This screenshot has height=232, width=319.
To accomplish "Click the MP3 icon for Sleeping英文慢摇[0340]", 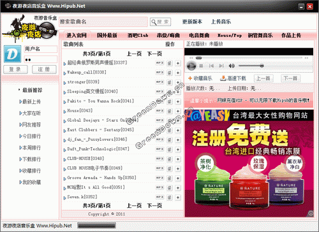I will coord(159,92).
